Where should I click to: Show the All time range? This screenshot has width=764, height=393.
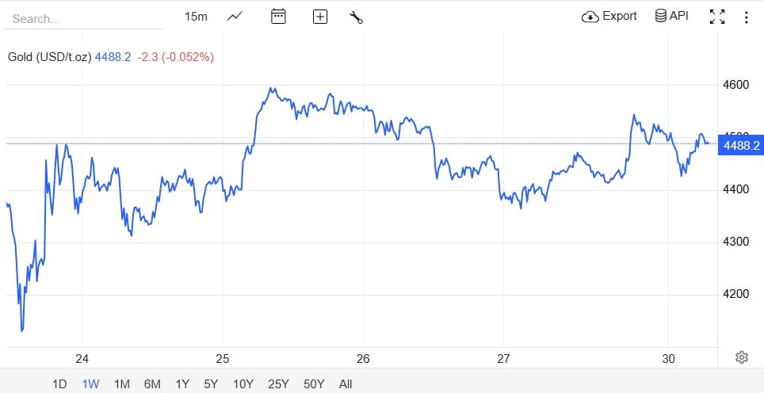pos(346,384)
